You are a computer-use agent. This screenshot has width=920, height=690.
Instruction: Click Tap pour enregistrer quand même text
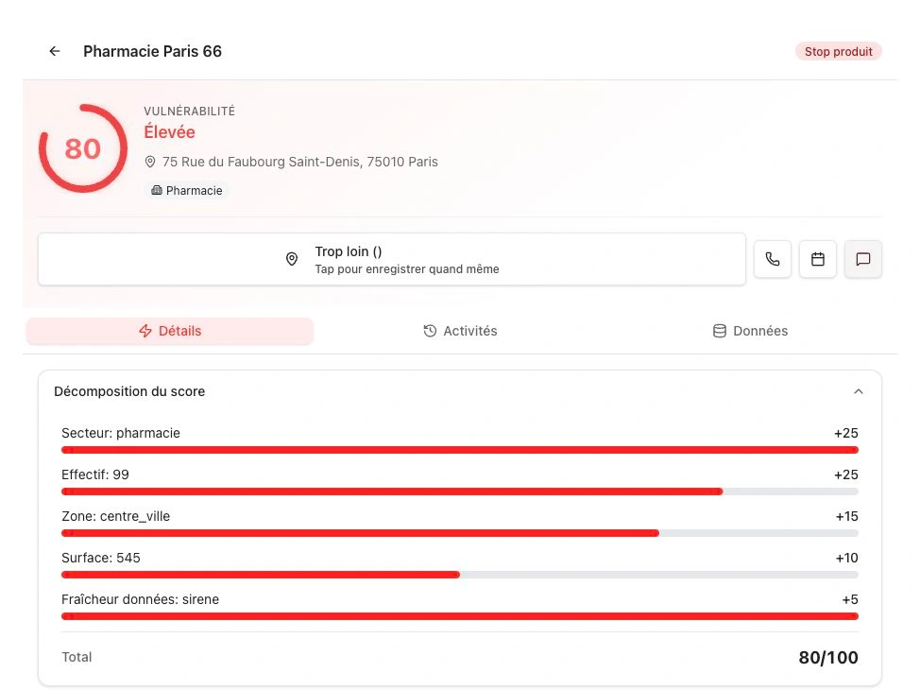pos(407,269)
